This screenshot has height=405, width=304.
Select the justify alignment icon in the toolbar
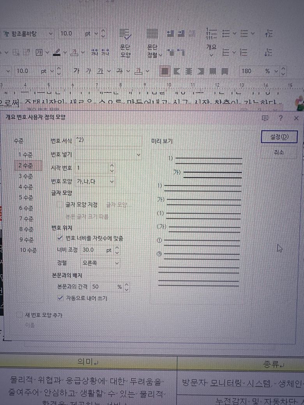pyautogui.click(x=165, y=71)
